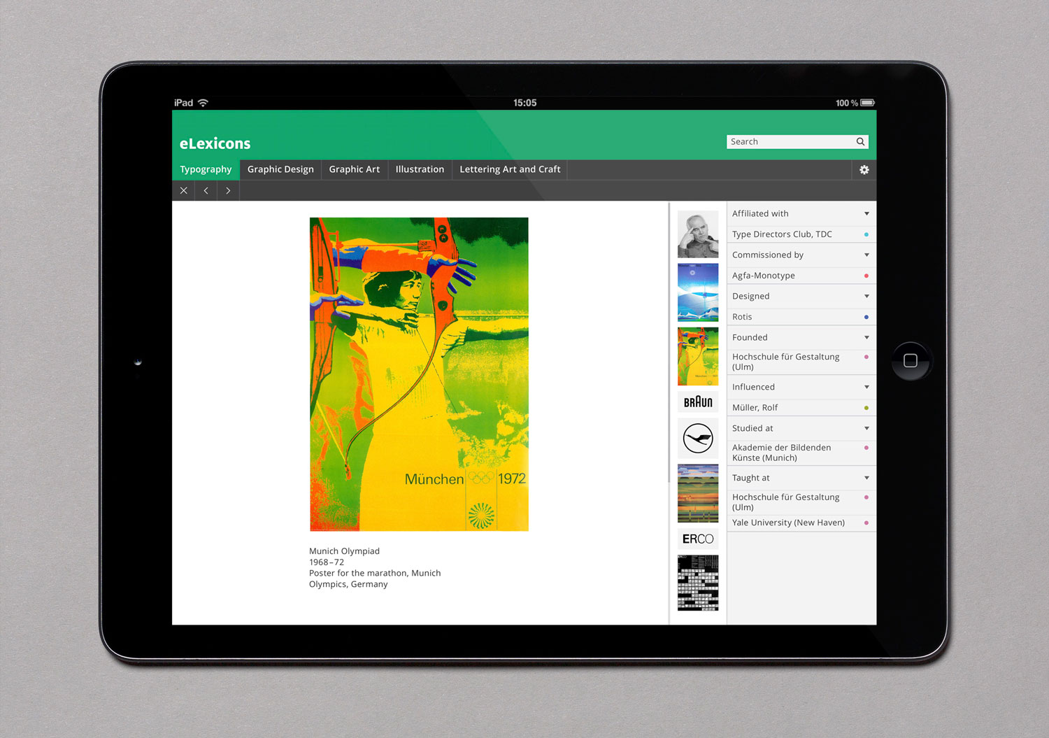Viewport: 1049px width, 738px height.
Task: Open the Yale University (New Haven) entry
Action: tap(801, 523)
